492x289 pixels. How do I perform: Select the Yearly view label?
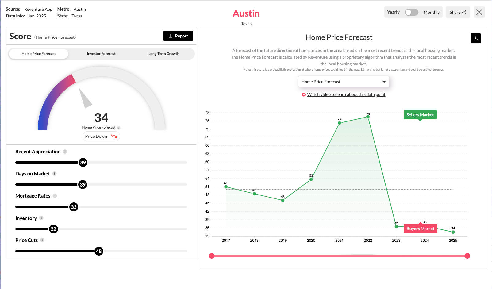click(393, 12)
